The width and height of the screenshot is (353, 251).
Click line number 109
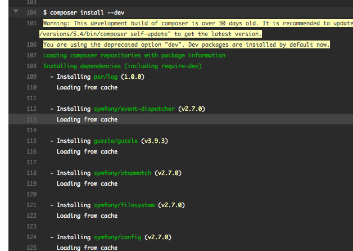[31, 77]
